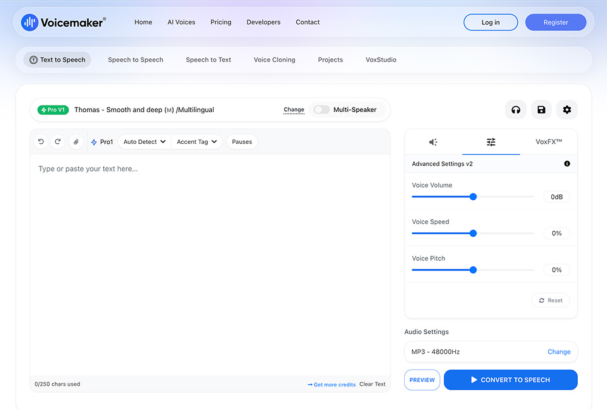607x409 pixels.
Task: Switch to Speech to Text tab
Action: click(x=208, y=60)
